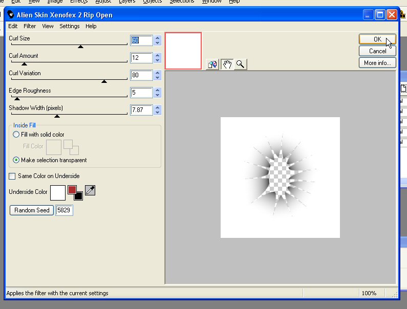This screenshot has height=309, width=407.
Task: Click the 100% zoom level in status bar
Action: tap(369, 293)
